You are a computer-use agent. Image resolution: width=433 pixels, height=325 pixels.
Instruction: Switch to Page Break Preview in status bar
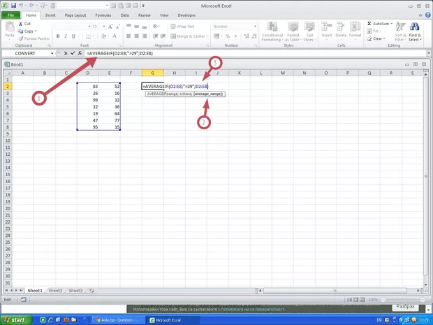pyautogui.click(x=362, y=300)
